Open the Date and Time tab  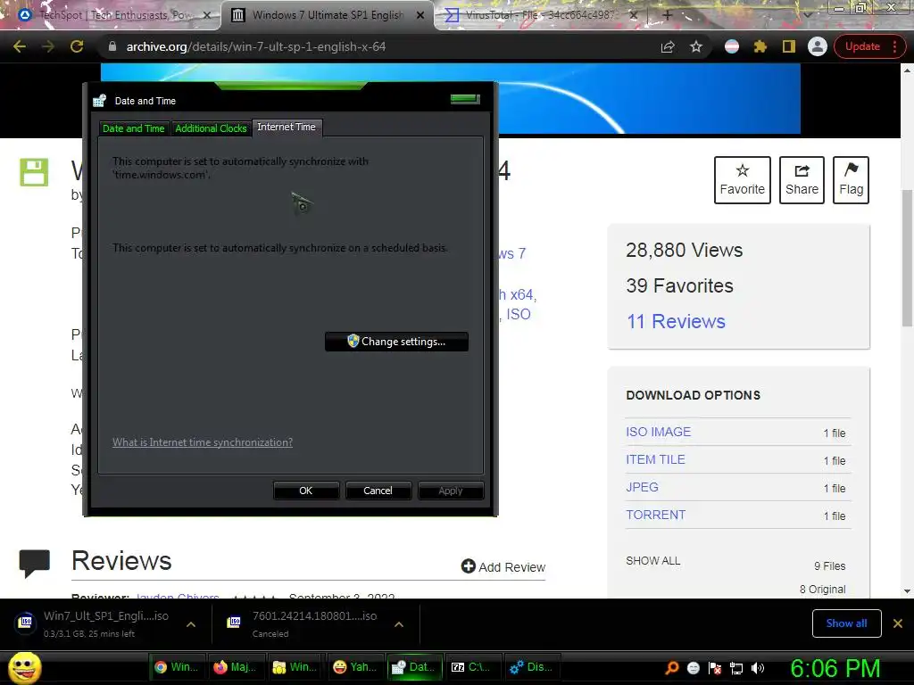[134, 128]
